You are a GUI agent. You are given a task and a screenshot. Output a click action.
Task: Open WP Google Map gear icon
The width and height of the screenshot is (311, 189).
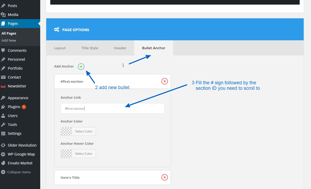pos(3,154)
